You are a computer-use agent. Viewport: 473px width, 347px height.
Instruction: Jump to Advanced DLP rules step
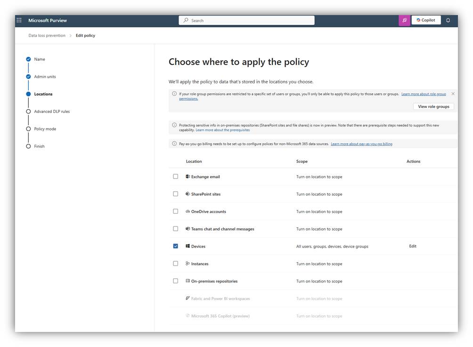click(52, 111)
